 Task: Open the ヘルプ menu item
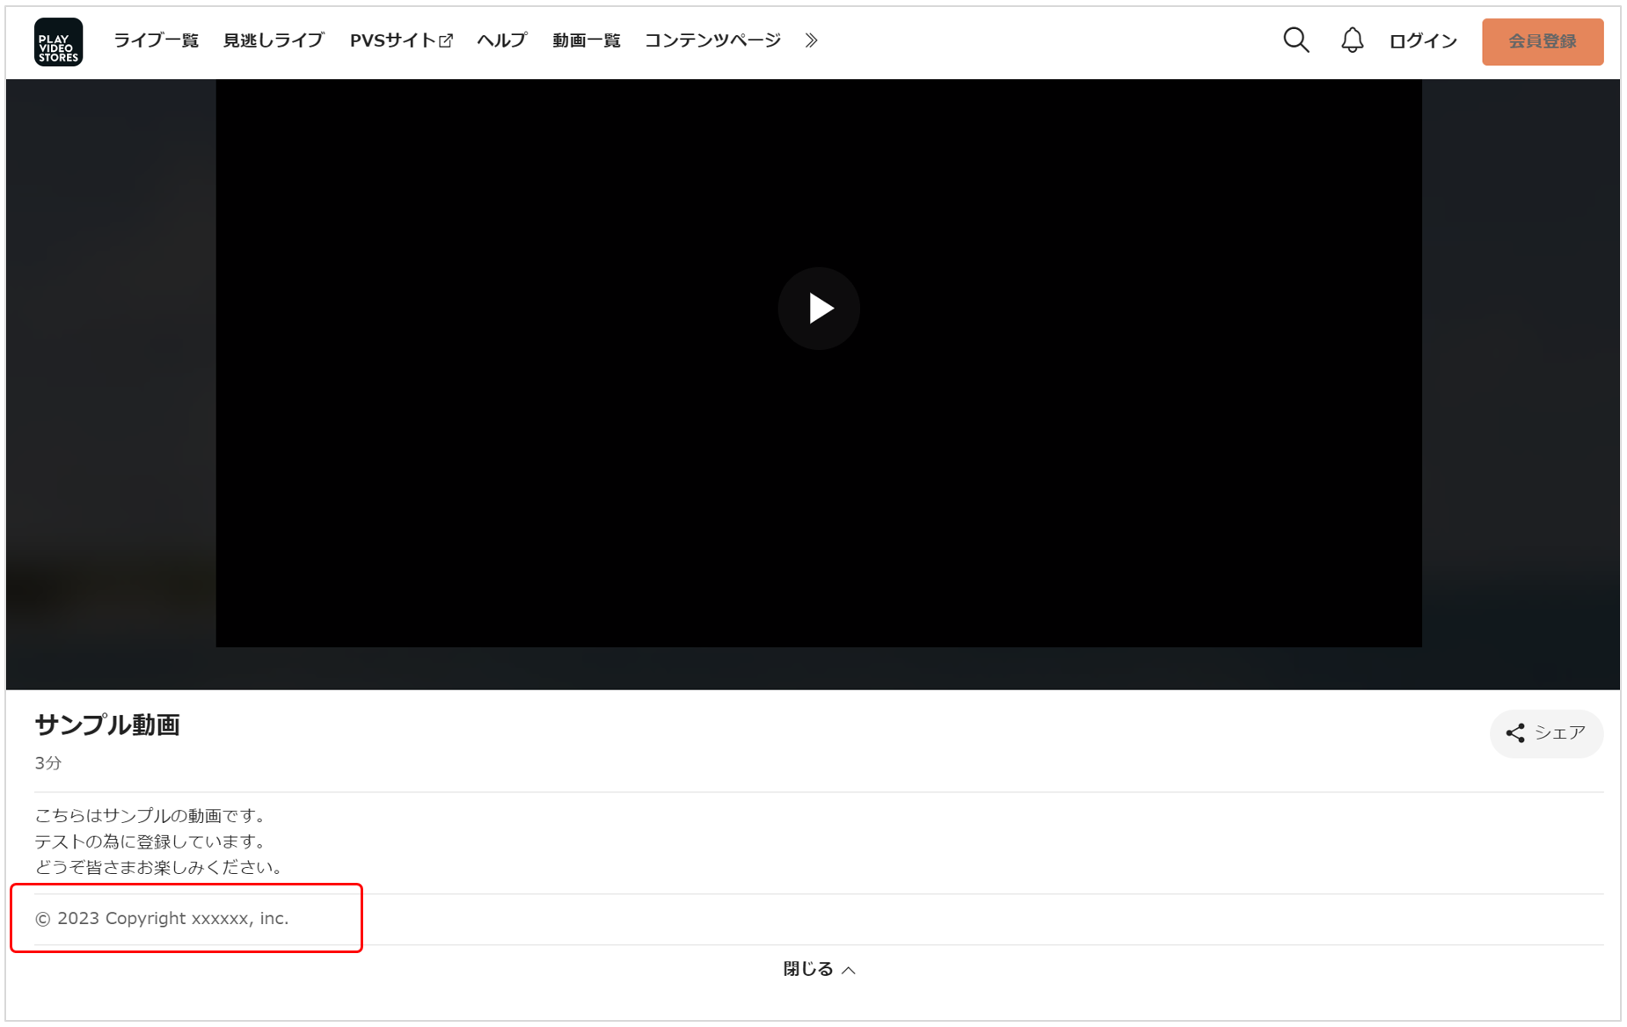[x=501, y=40]
